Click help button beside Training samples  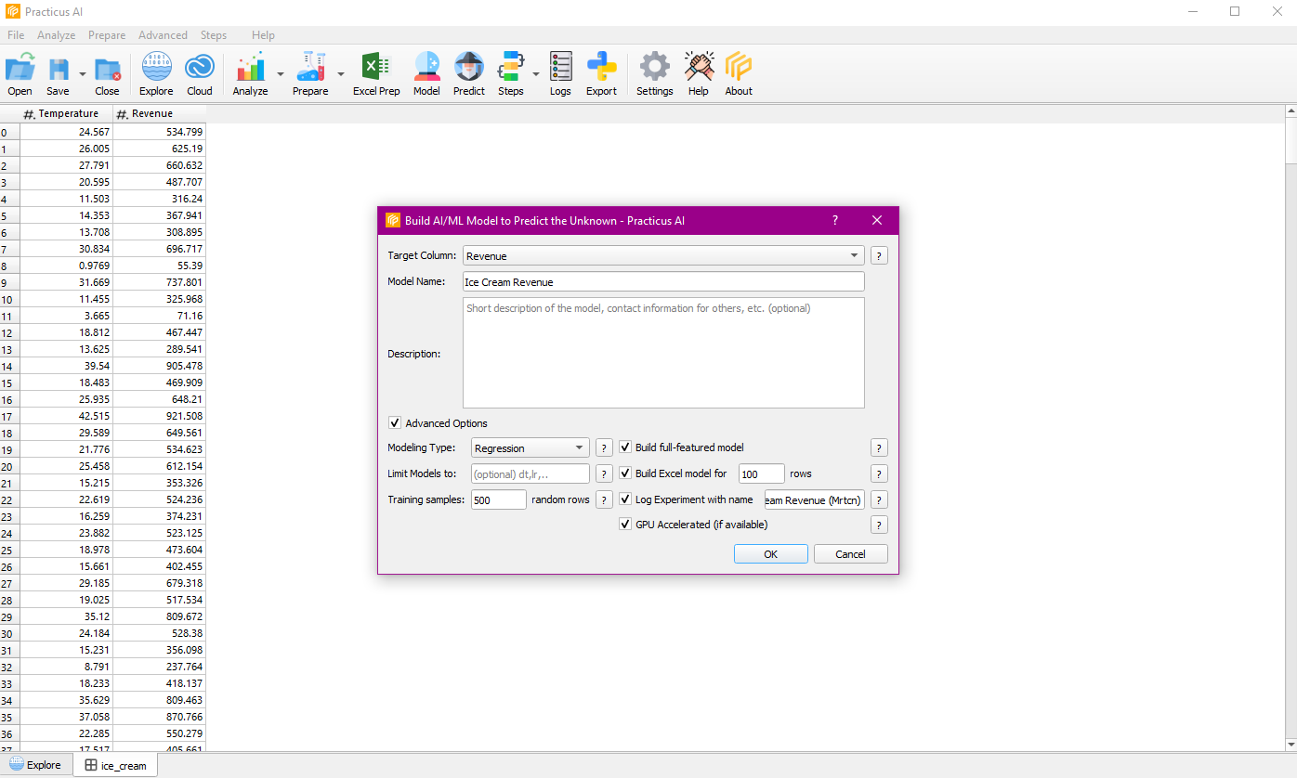click(604, 499)
